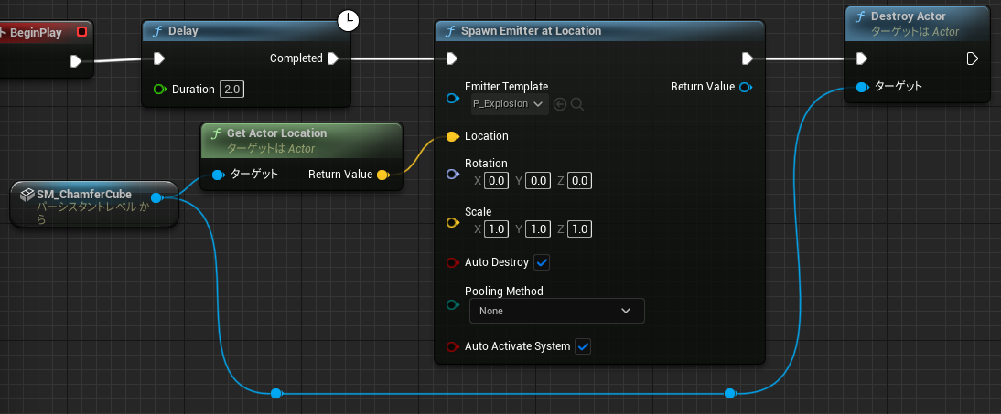Click the Destroy Actor exec input pin
Viewport: 1001px width, 414px height.
coord(861,58)
